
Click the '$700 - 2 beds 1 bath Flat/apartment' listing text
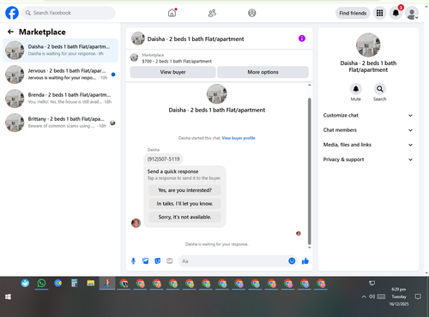pos(177,61)
